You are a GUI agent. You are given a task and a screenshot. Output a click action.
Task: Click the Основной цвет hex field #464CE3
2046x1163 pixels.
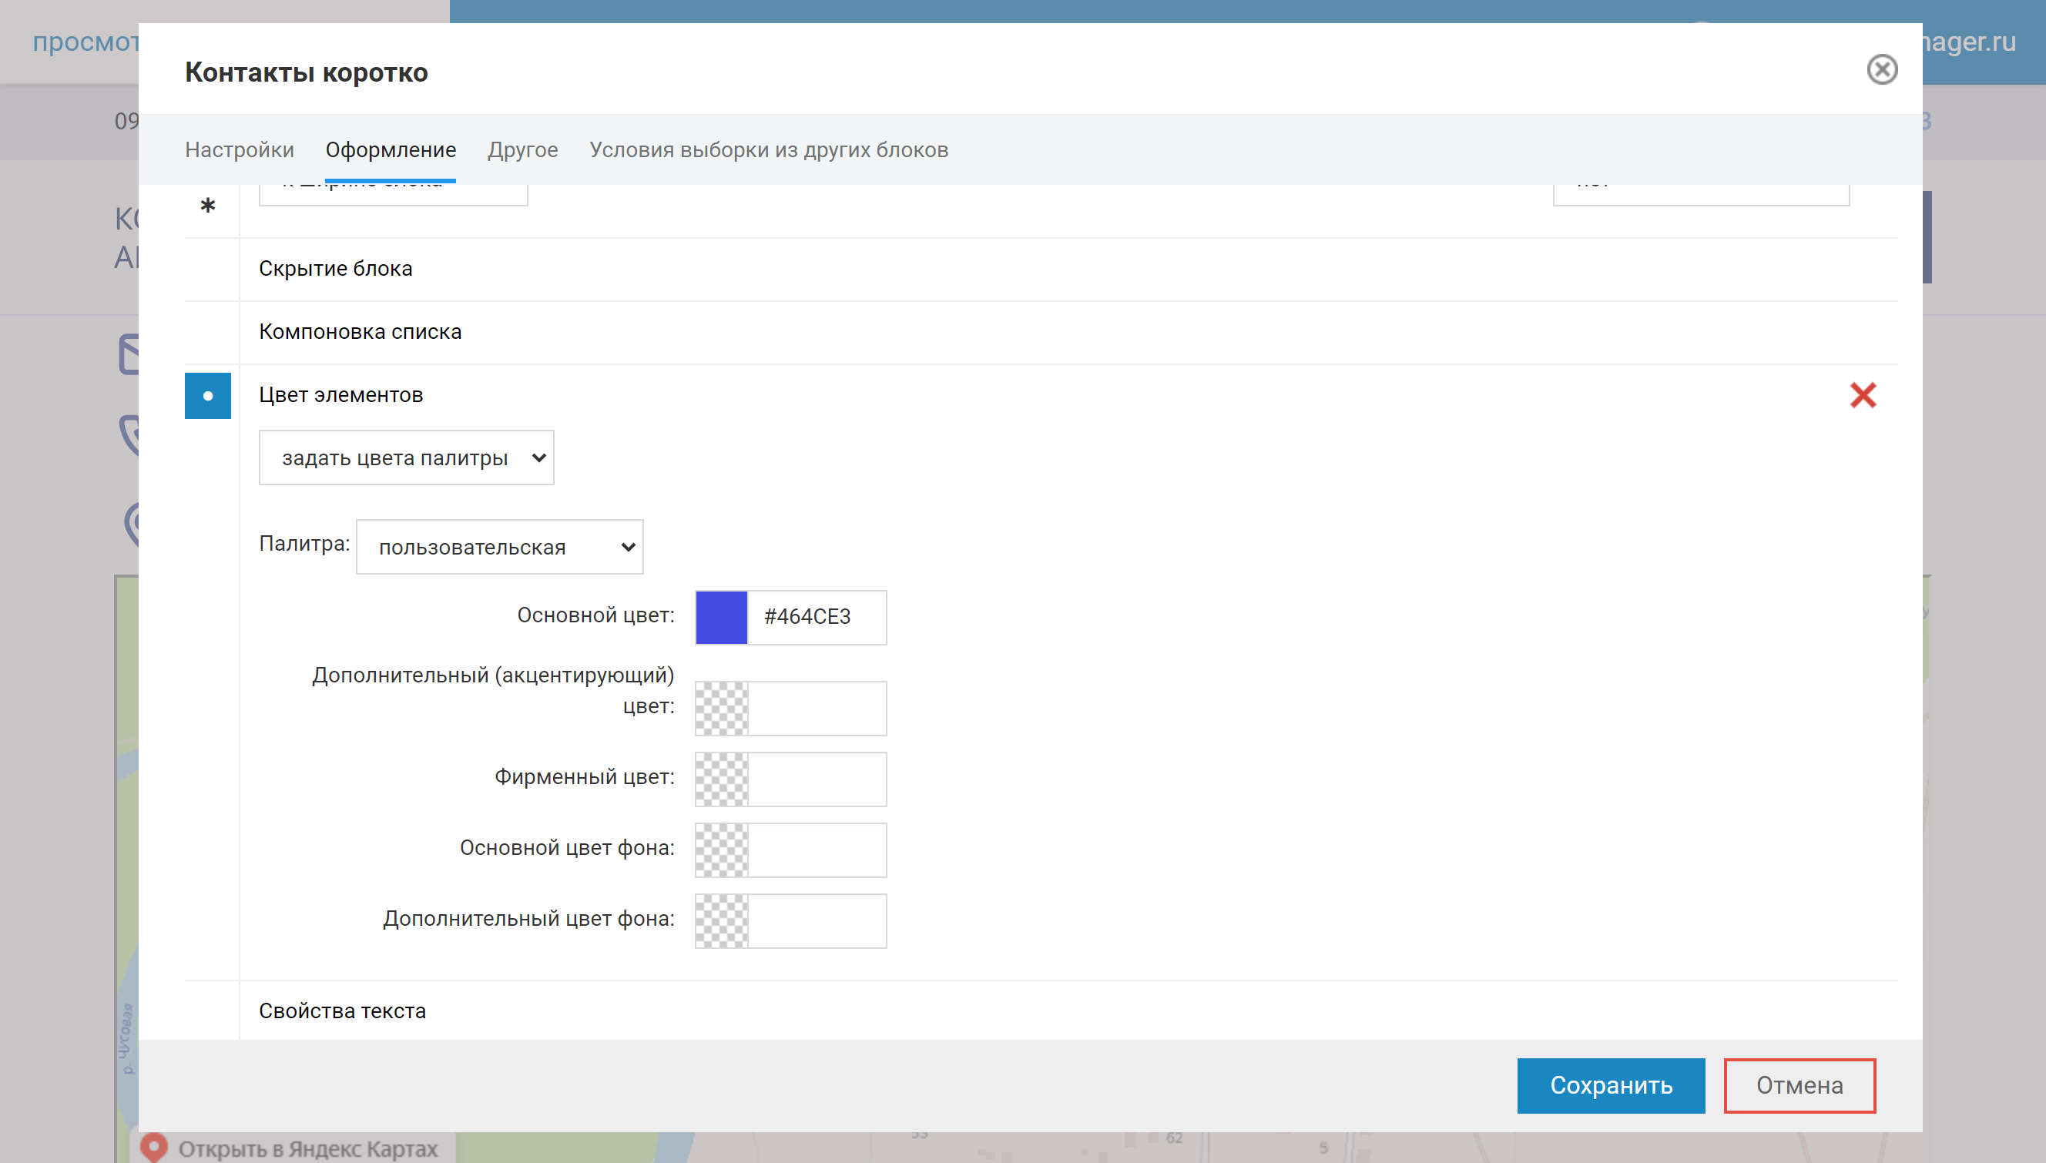click(x=816, y=617)
